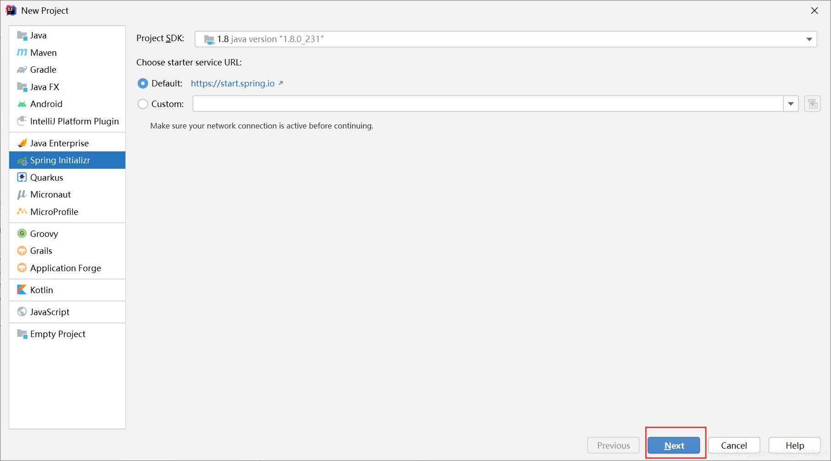Click the SDK folder icon in Project SDK box
Screen dimensions: 831x461
(x=209, y=39)
